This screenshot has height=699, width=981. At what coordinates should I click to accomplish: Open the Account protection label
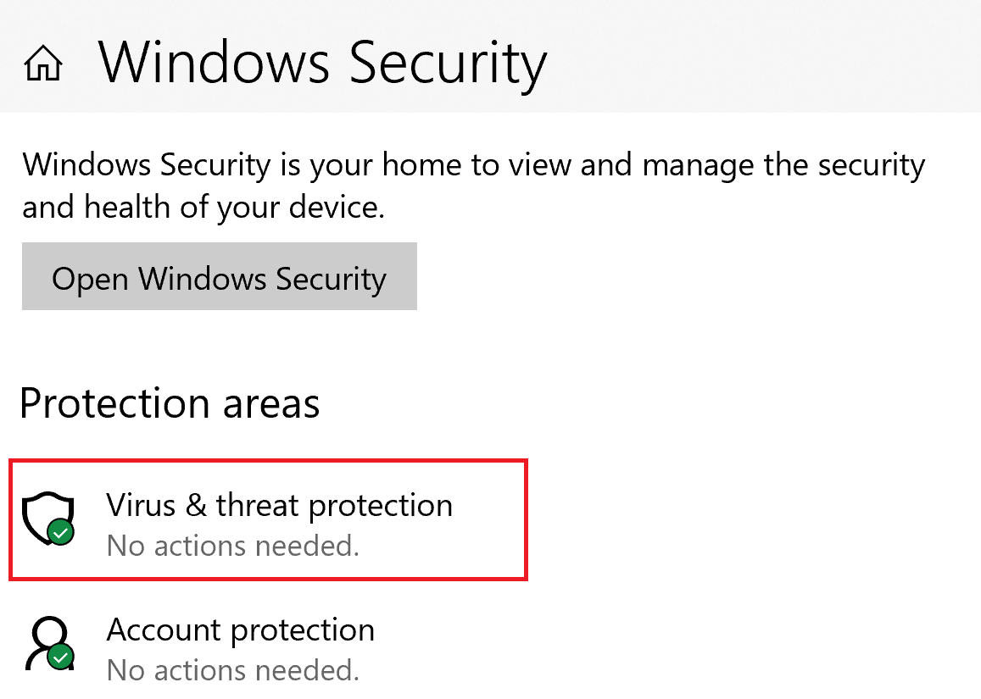(240, 630)
